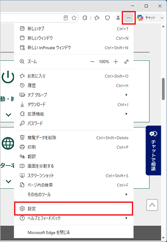Click the page vertical scrollbar thumb
The height and width of the screenshot is (242, 167).
(x=163, y=89)
